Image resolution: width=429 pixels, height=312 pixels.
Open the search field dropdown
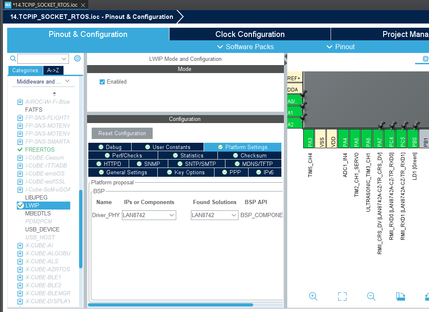64,59
